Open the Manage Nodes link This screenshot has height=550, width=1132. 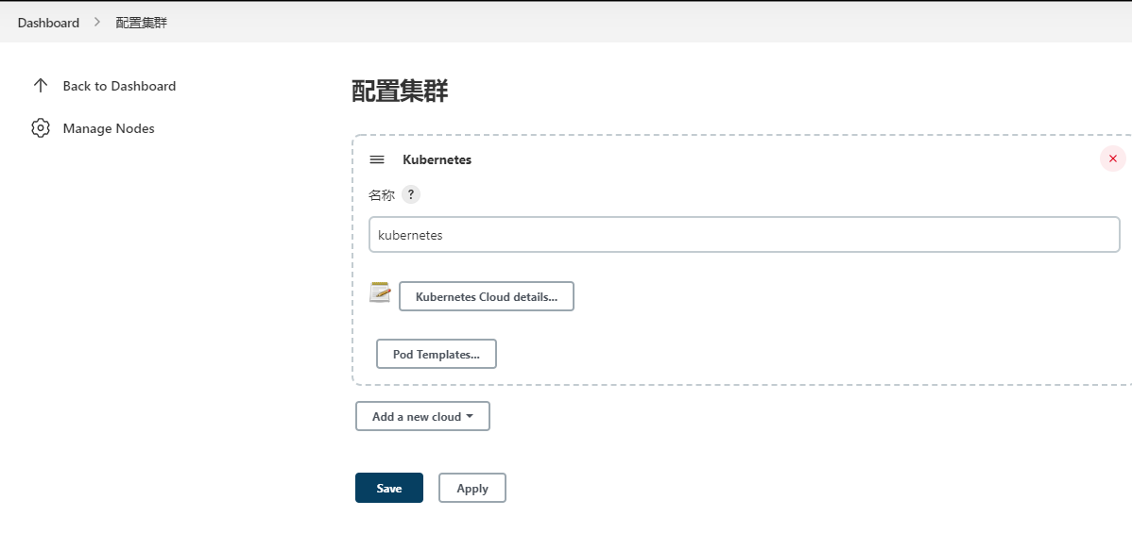click(x=109, y=128)
